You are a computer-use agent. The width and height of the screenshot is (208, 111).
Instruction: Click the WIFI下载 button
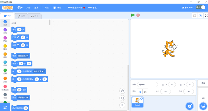tap(92, 8)
